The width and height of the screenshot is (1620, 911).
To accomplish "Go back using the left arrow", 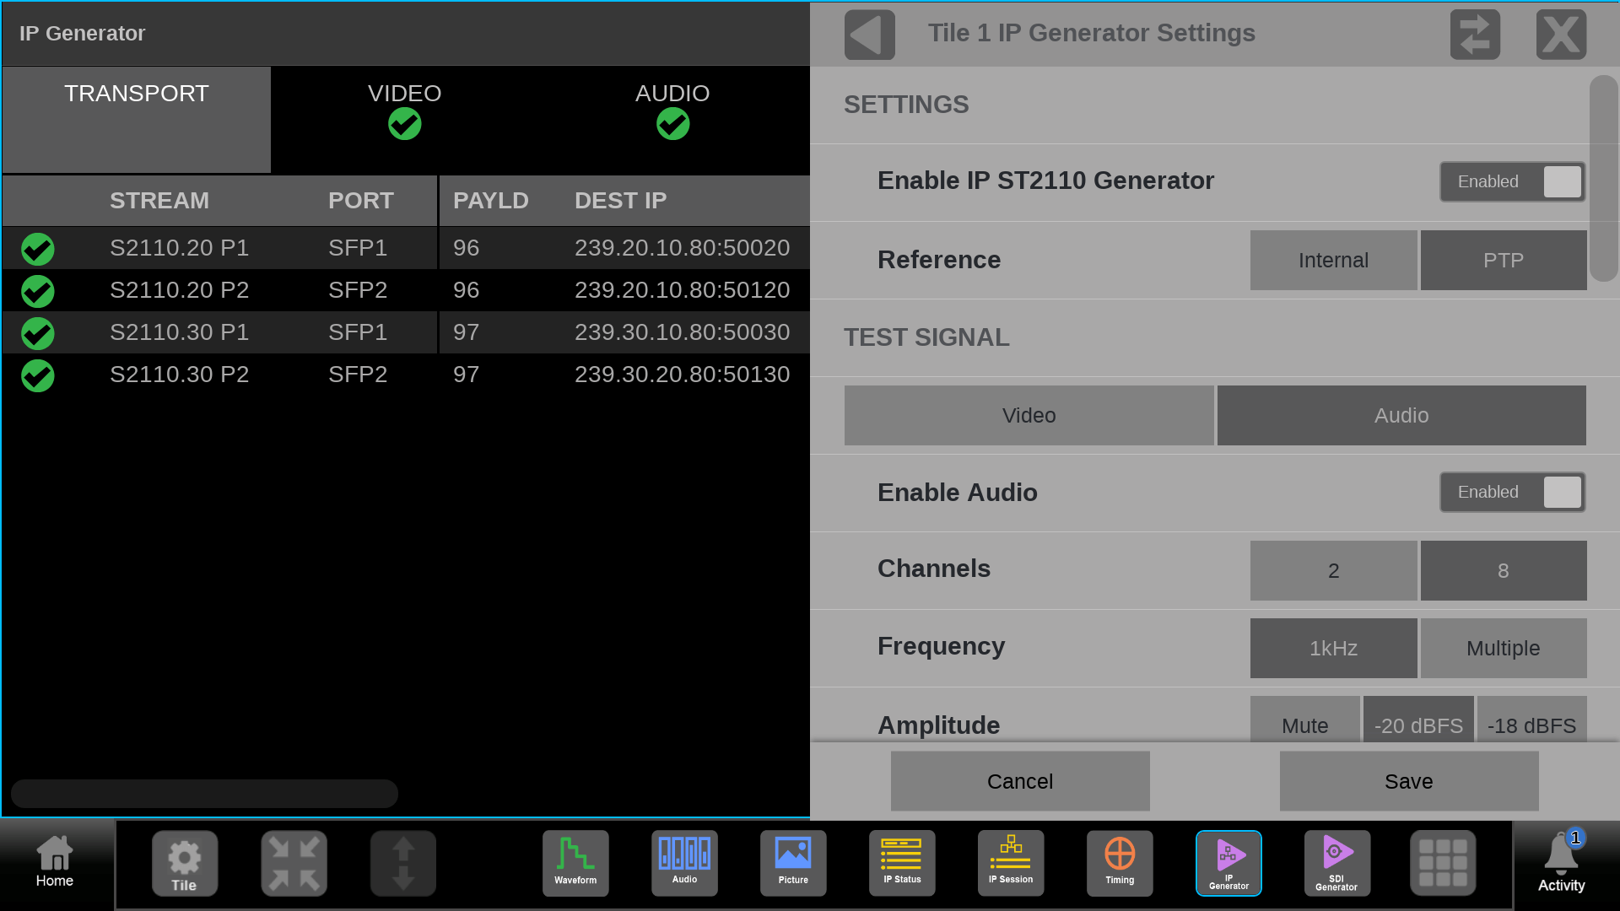I will pyautogui.click(x=869, y=35).
